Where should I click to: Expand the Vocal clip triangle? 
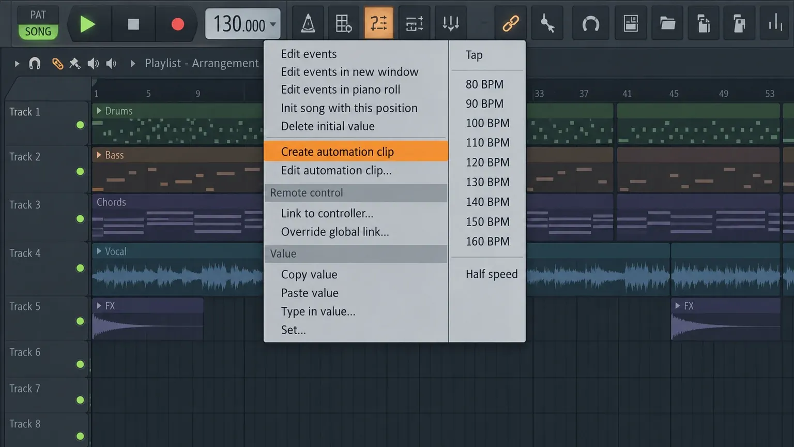pyautogui.click(x=99, y=251)
